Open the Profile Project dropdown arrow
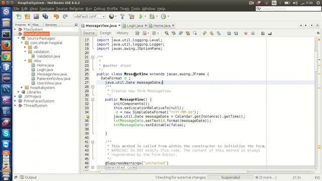 point(169,16)
